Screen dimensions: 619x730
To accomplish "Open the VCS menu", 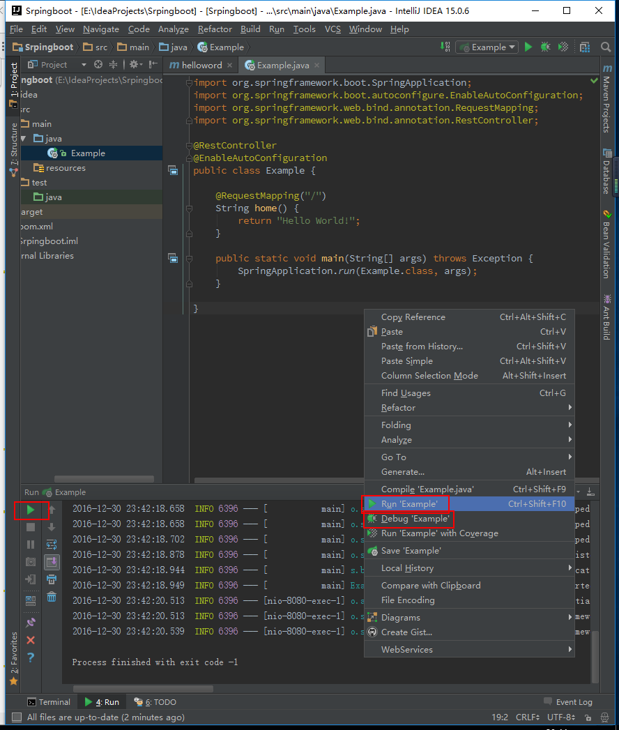I will point(333,29).
